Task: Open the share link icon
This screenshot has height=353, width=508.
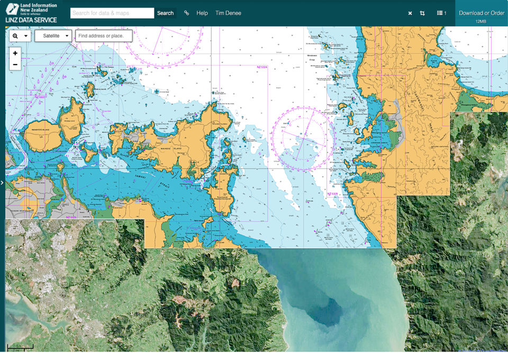Action: [187, 13]
